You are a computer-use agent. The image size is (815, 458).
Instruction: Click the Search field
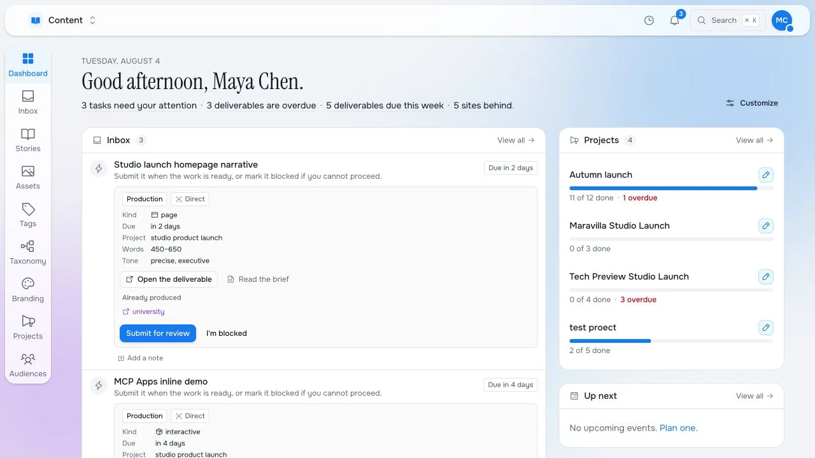coord(728,20)
